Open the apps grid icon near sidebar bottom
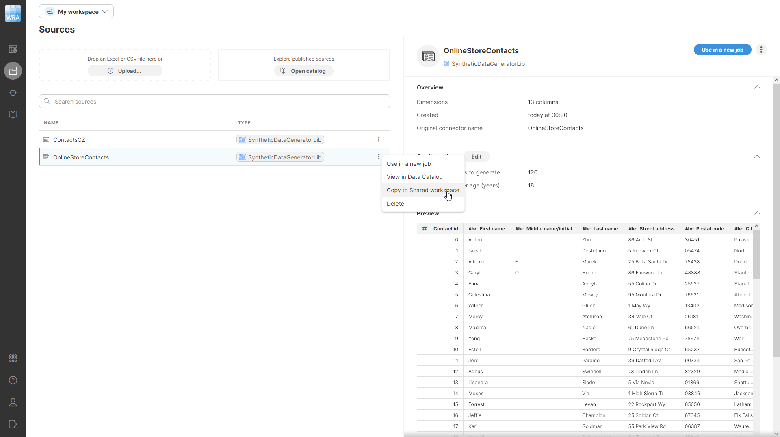 (13, 358)
